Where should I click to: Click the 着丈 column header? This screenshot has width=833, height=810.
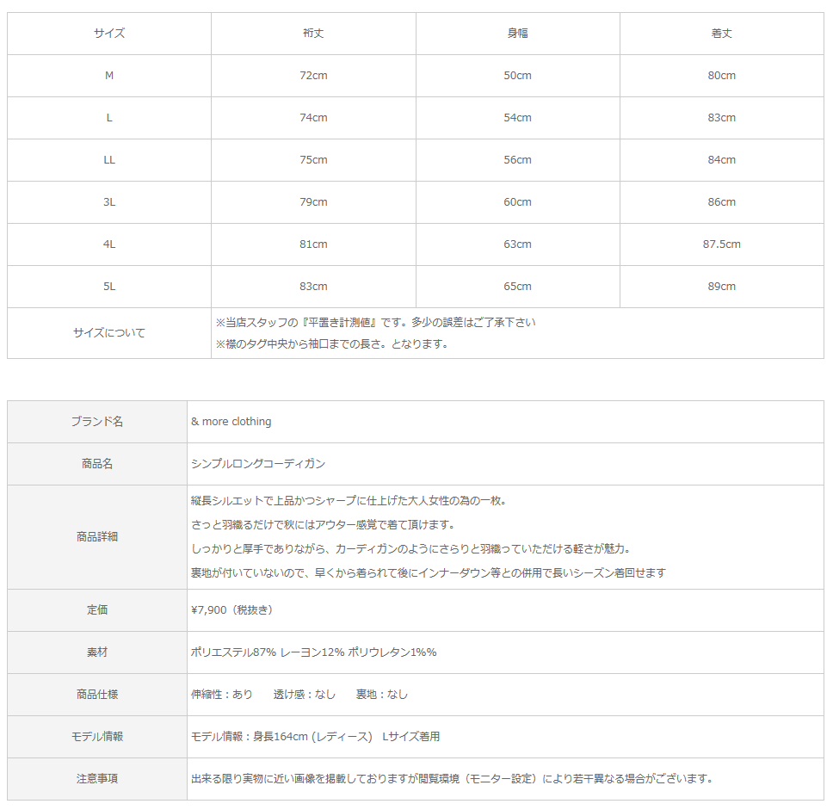pos(721,34)
